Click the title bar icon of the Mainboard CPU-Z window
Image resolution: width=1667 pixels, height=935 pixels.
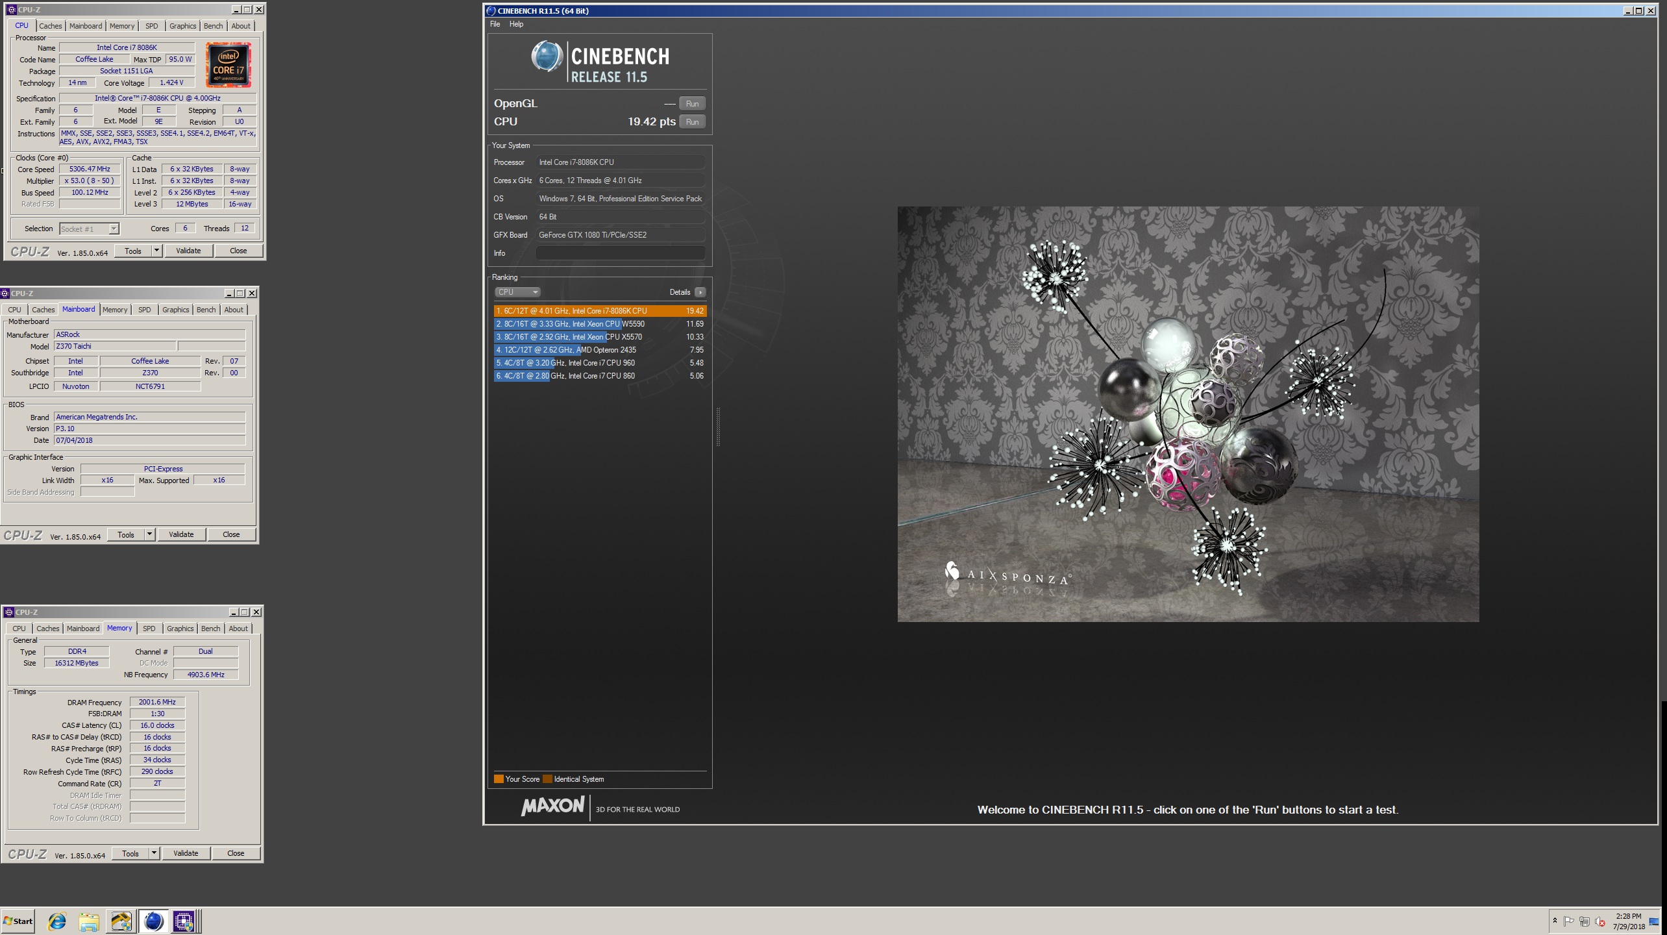(x=5, y=293)
